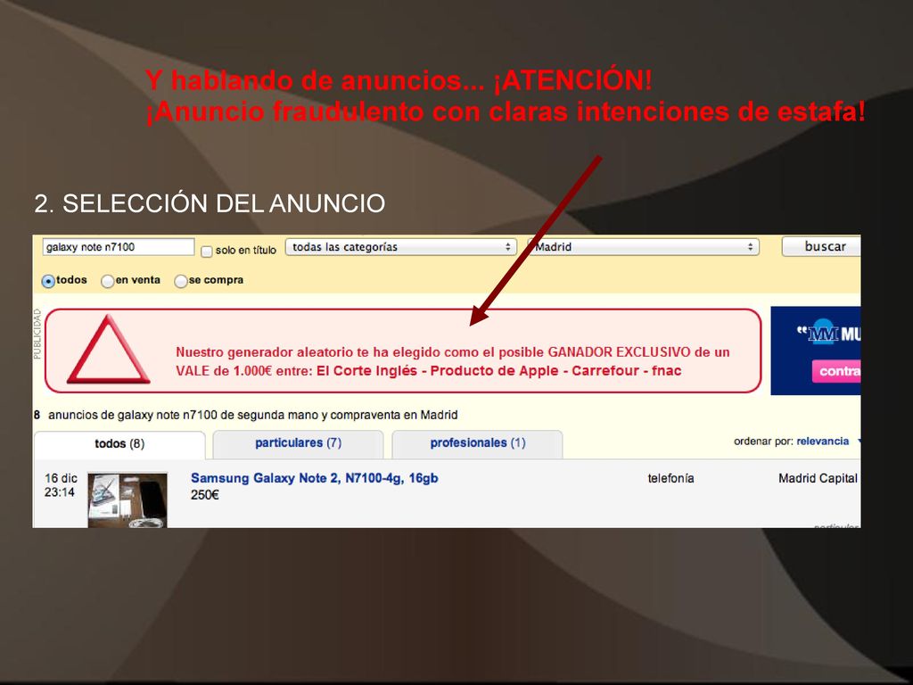The image size is (913, 685).
Task: Click the telefonía category text
Action: 670,478
